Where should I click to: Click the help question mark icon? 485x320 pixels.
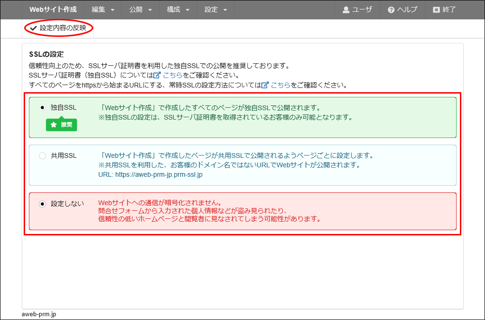[391, 10]
